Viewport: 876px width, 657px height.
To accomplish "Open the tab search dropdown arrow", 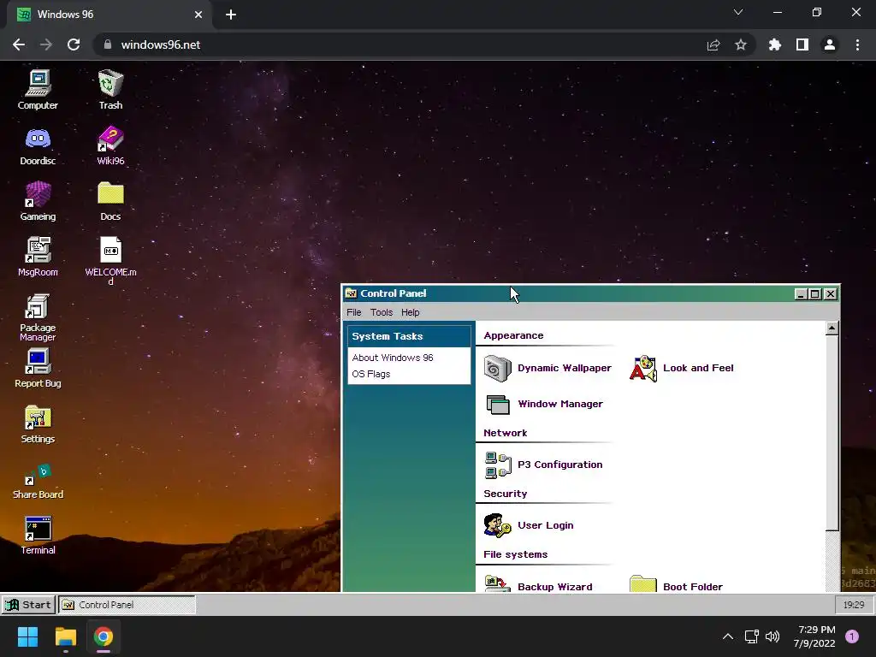I will 738,12.
